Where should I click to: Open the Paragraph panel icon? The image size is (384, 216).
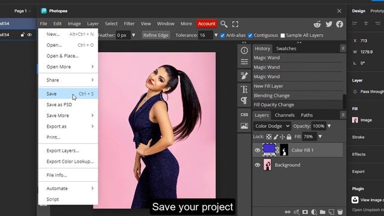point(244,100)
